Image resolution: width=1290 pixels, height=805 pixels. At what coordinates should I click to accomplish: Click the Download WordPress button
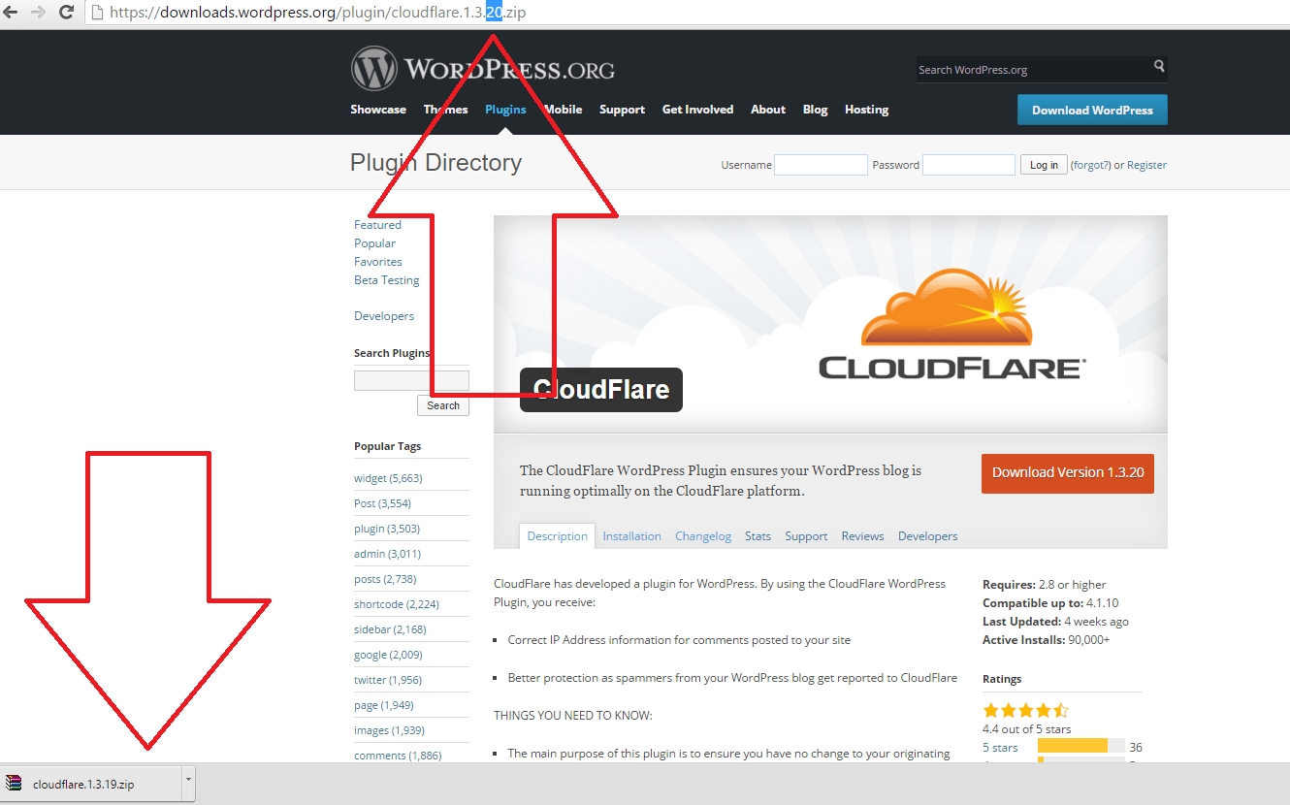1092,110
